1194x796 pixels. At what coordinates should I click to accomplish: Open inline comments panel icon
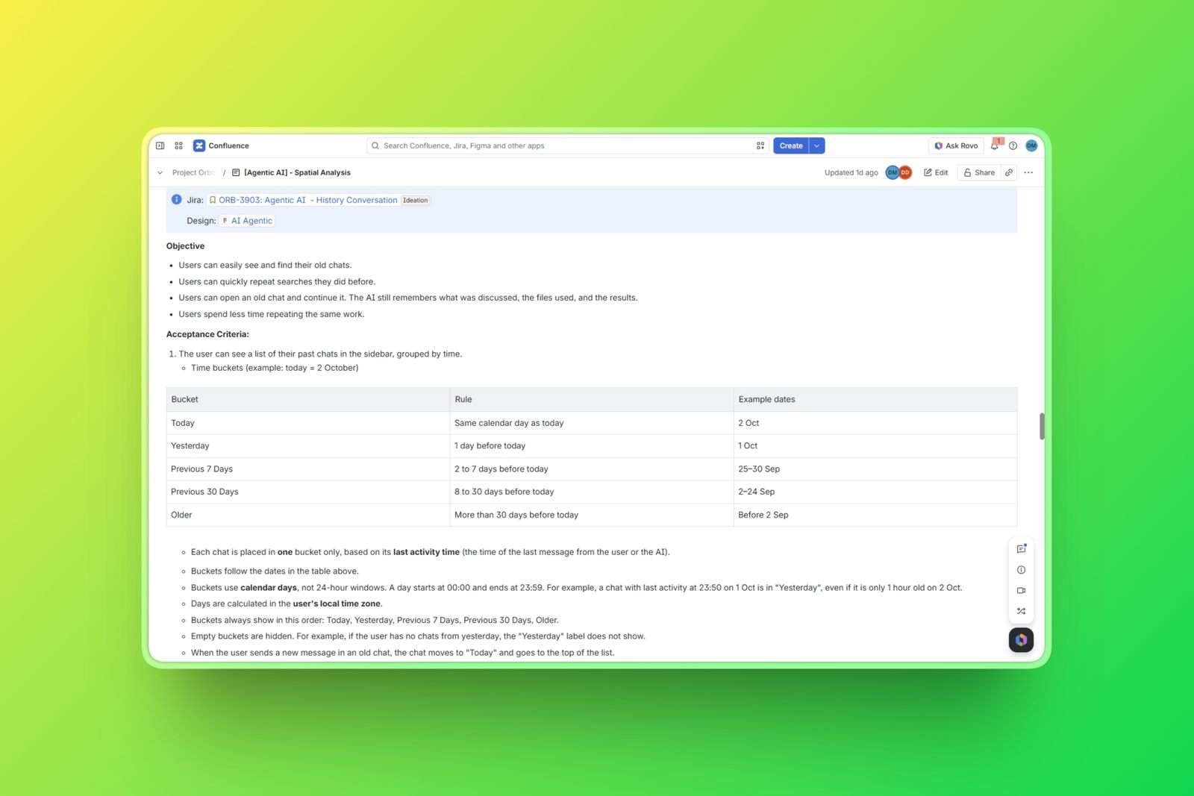click(1021, 549)
